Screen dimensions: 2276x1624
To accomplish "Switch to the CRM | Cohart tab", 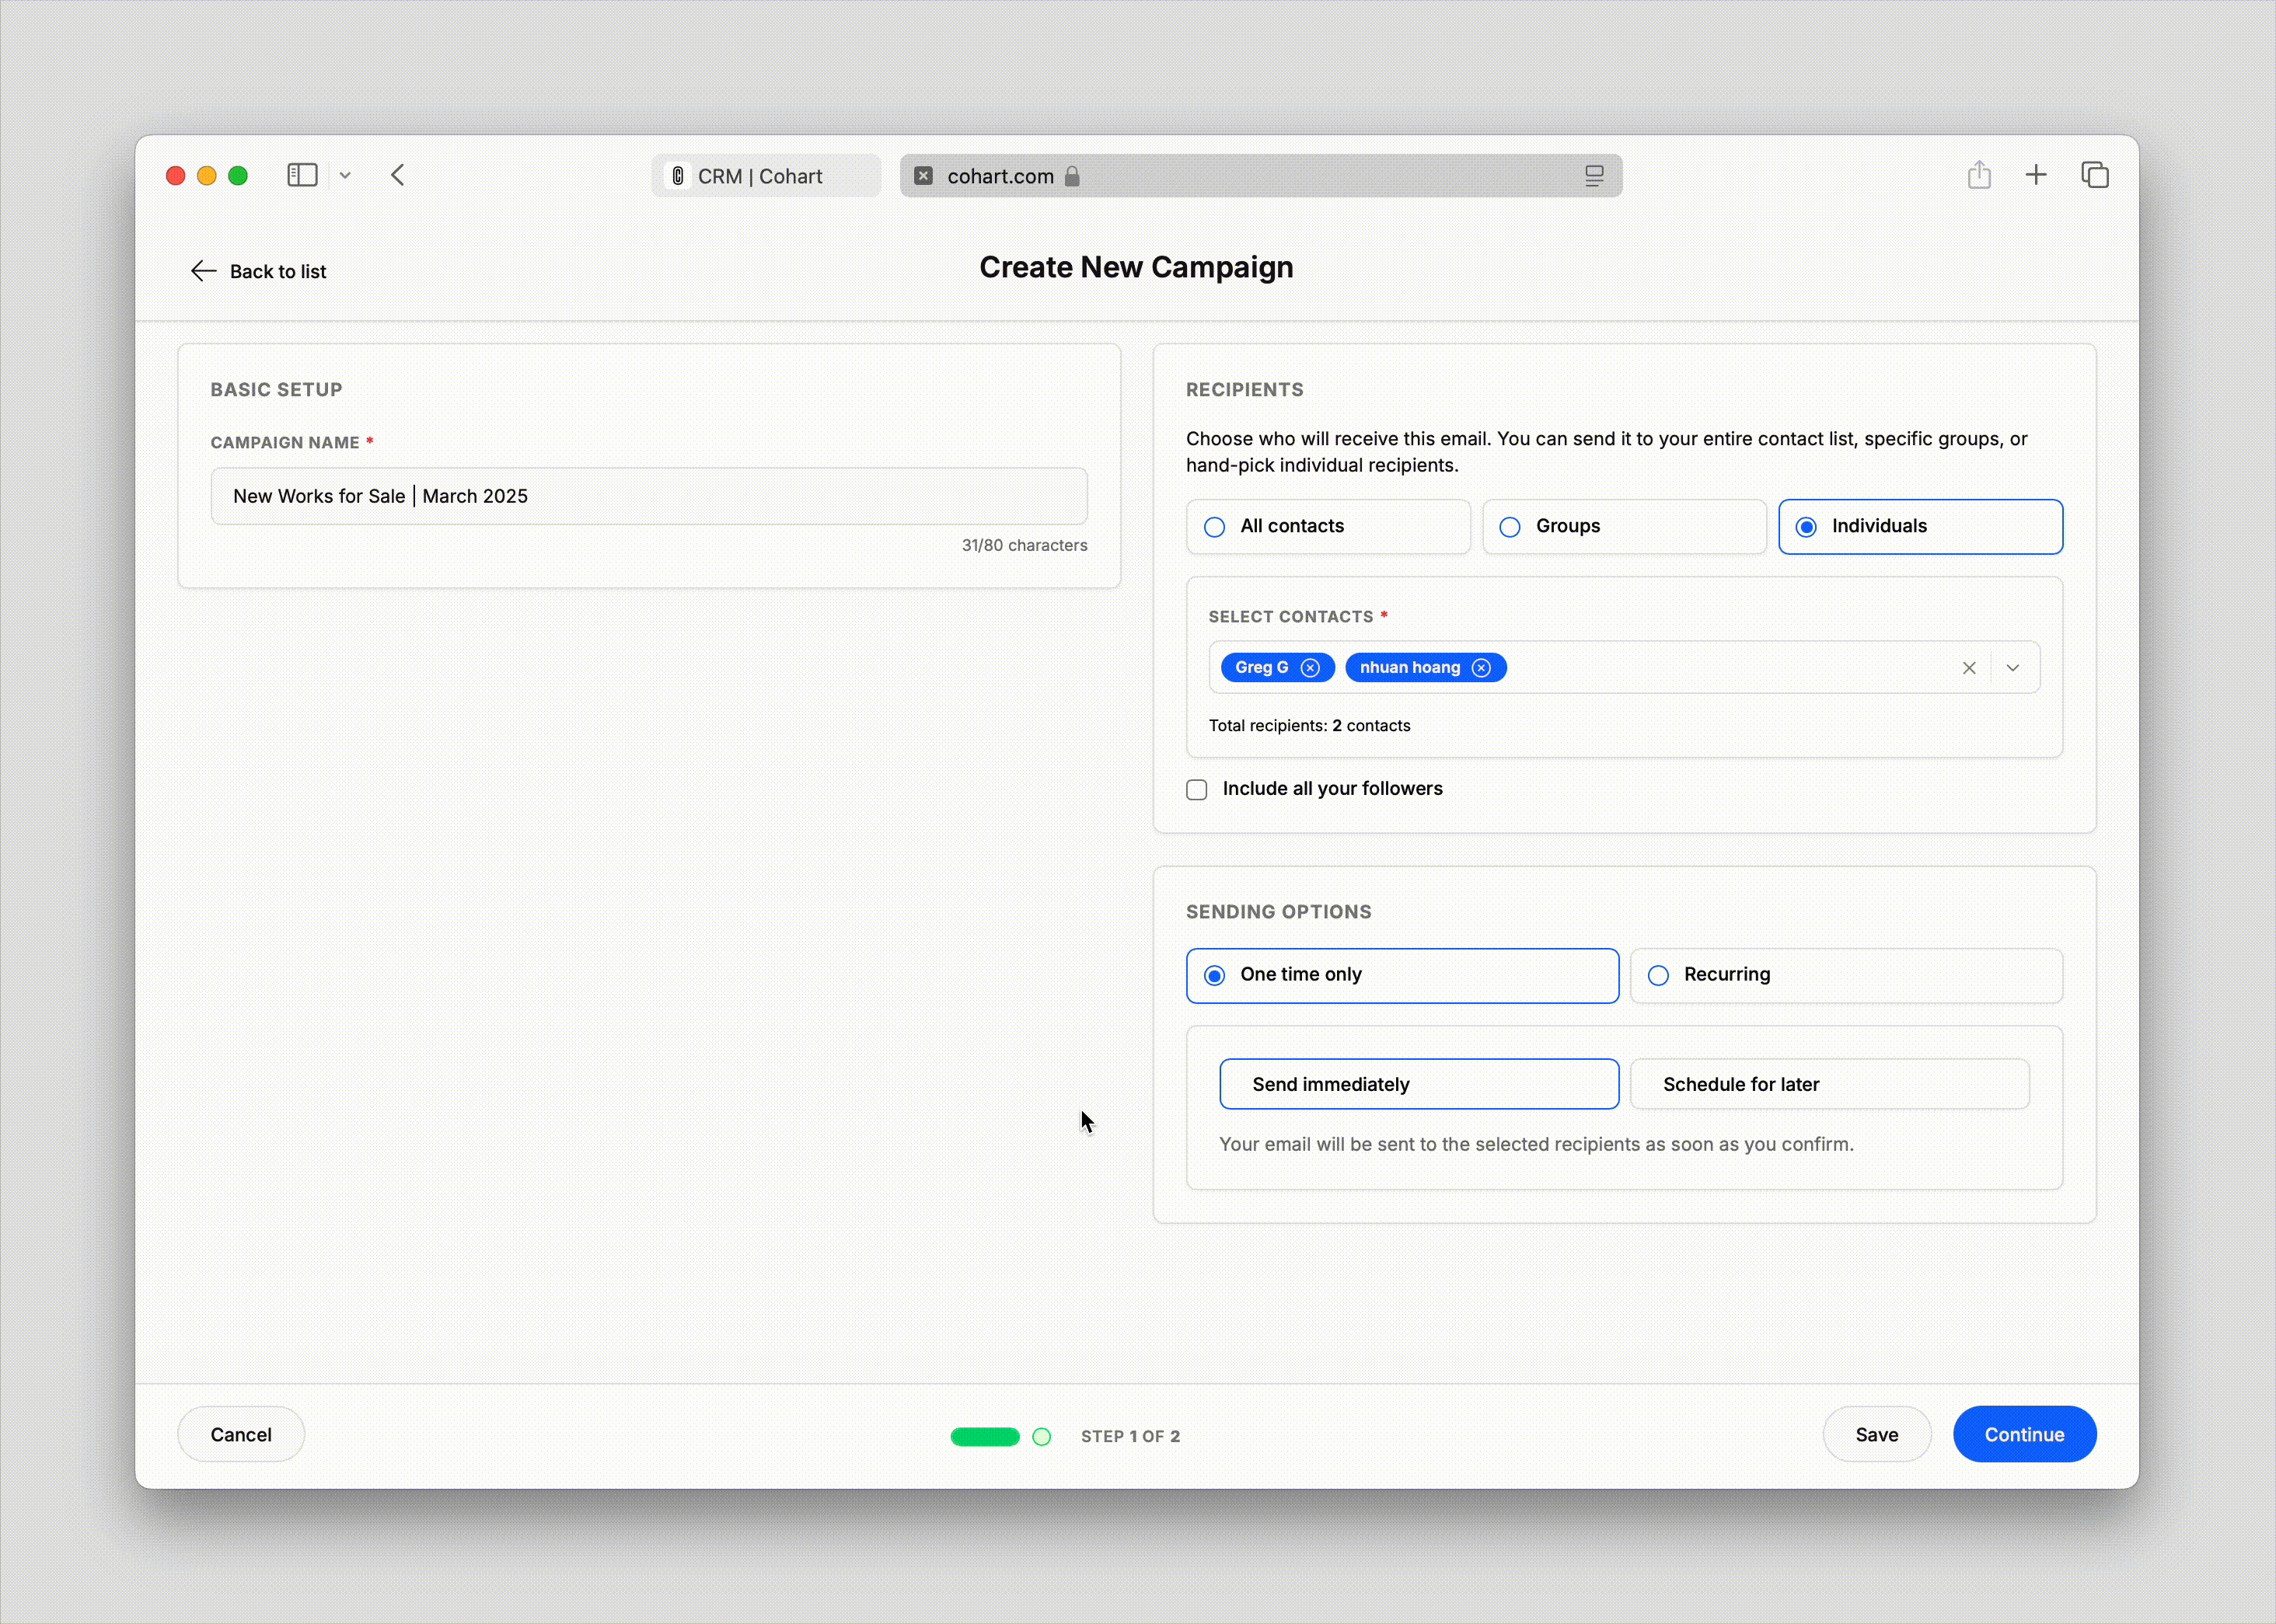I will click(x=766, y=176).
